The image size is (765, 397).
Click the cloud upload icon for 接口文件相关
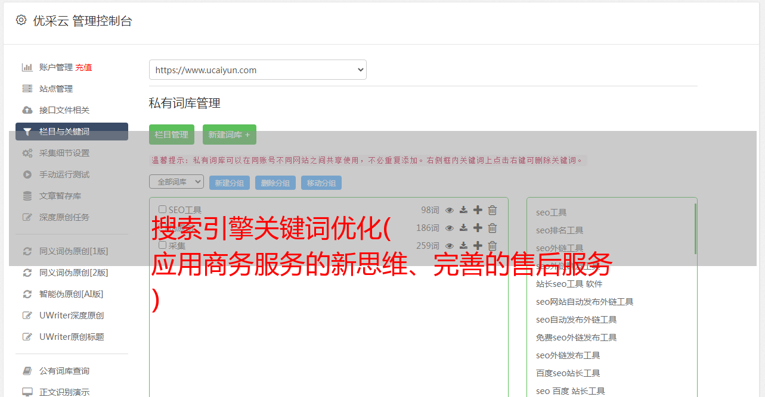(x=27, y=110)
